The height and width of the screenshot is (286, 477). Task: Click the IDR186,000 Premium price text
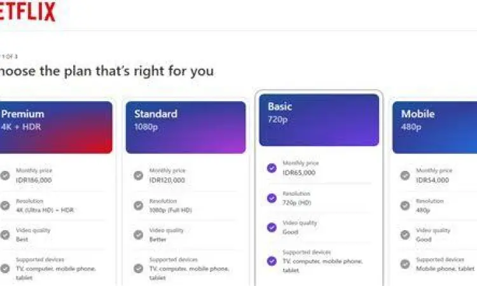[34, 180]
